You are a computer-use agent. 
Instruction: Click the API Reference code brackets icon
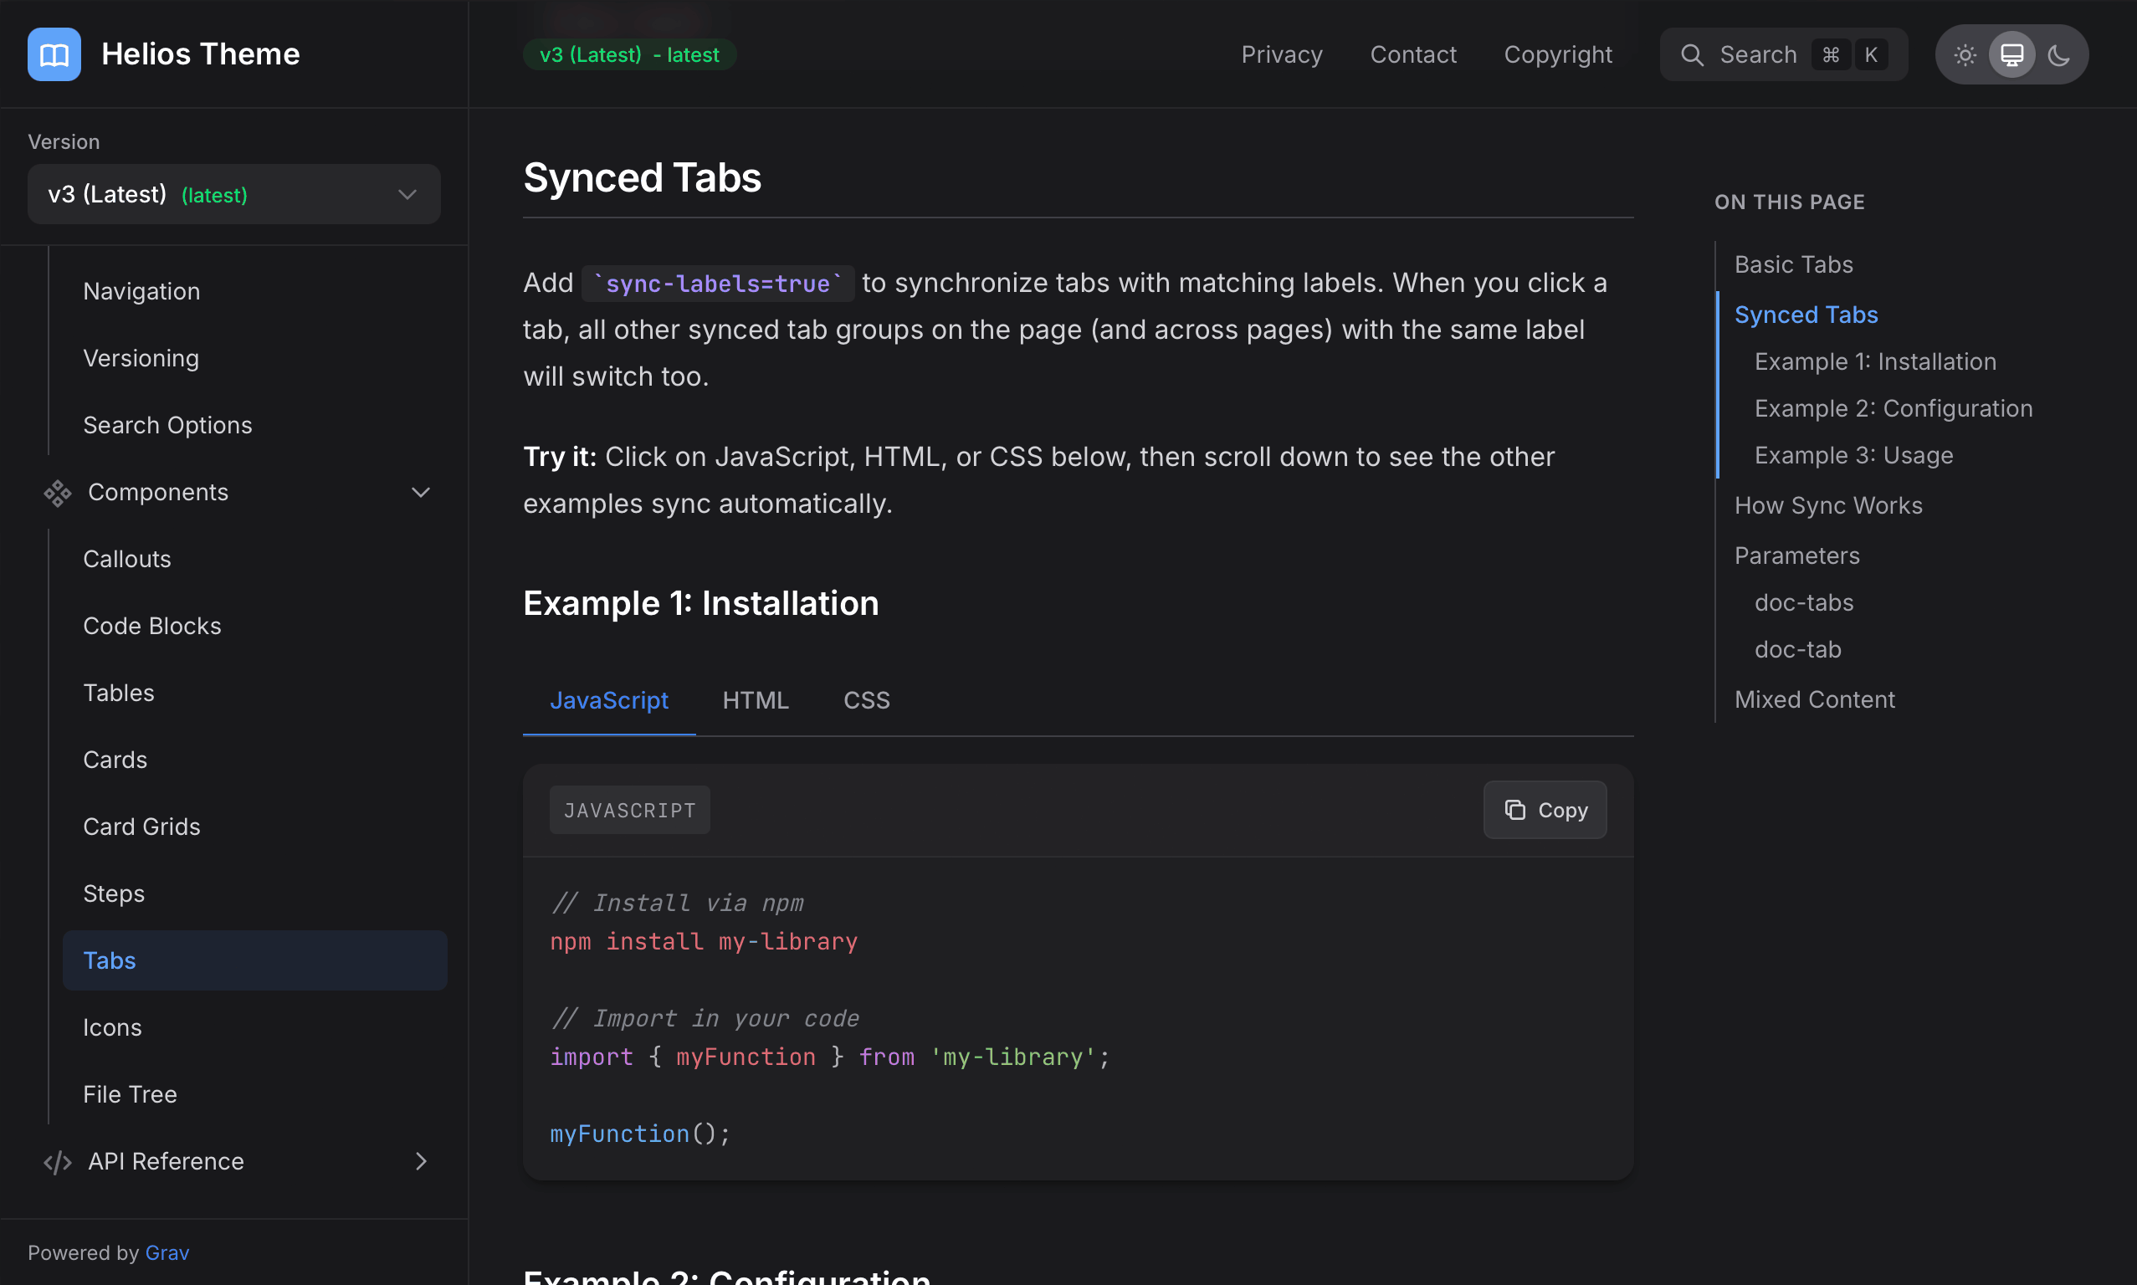pos(57,1162)
